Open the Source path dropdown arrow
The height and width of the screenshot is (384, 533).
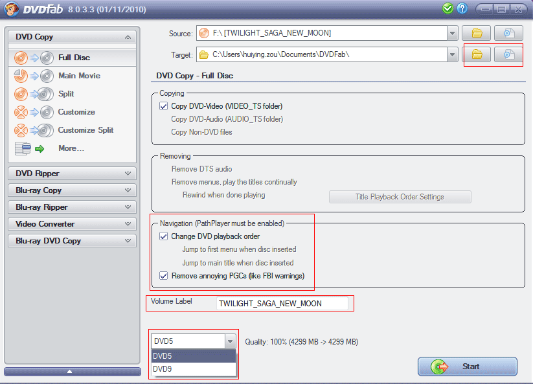coord(452,33)
